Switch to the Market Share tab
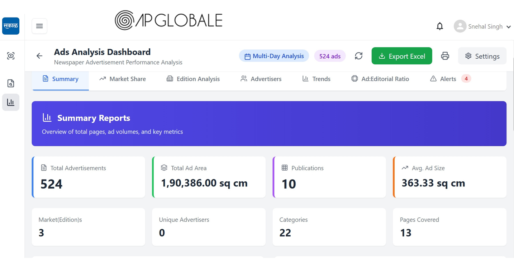Image resolution: width=514 pixels, height=264 pixels. [x=123, y=79]
